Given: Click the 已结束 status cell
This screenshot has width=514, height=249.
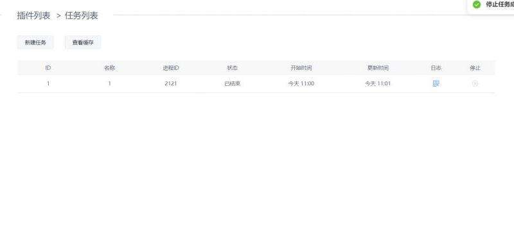Looking at the screenshot, I should (x=232, y=83).
